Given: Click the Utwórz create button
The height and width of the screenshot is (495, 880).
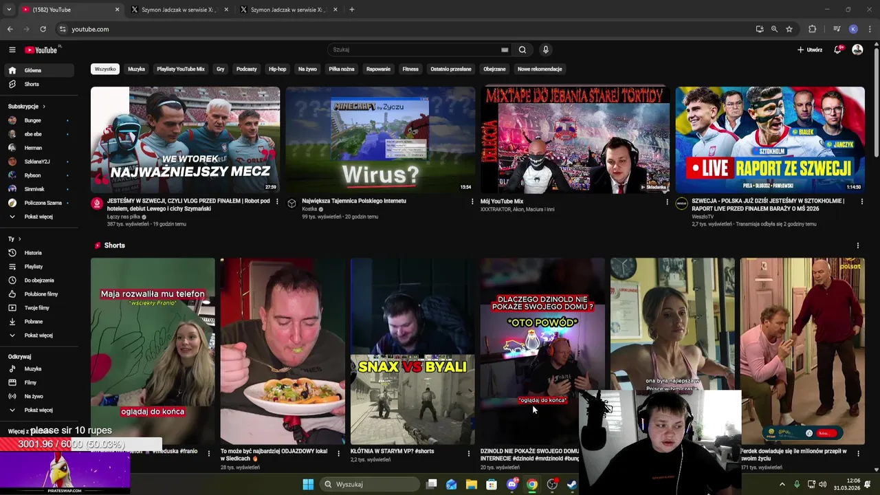Looking at the screenshot, I should click(810, 49).
